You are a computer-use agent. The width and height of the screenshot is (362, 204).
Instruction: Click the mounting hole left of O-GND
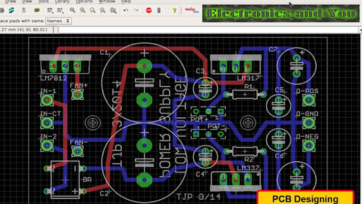[248, 123]
